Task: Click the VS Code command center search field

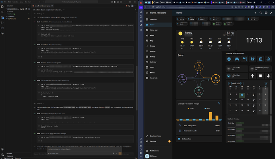Action: (72, 2)
